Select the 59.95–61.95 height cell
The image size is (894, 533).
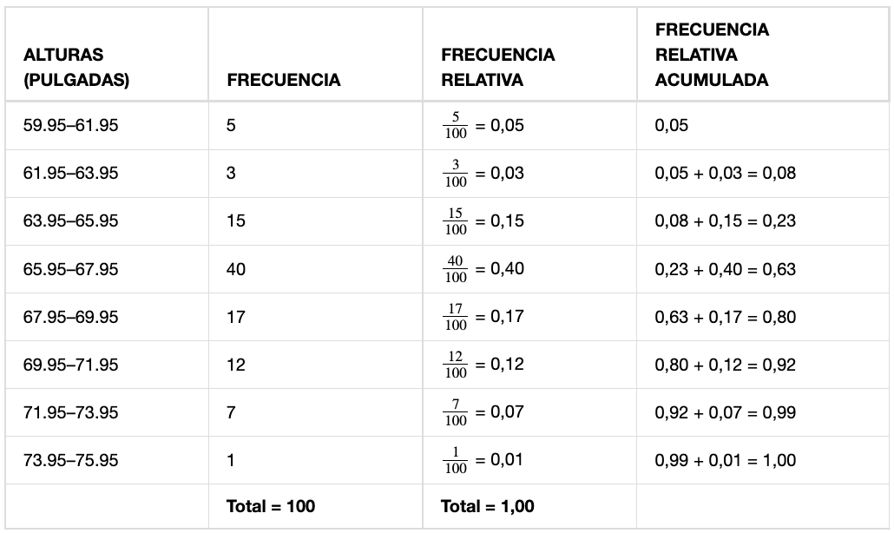pyautogui.click(x=70, y=125)
